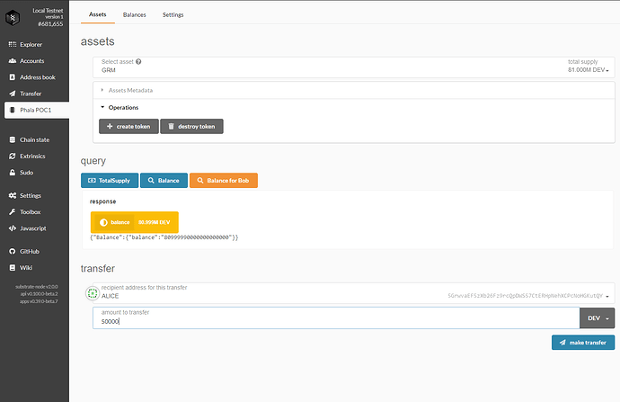Screen dimensions: 620x402
Task: Click the Accounts people icon
Action: pos(13,61)
